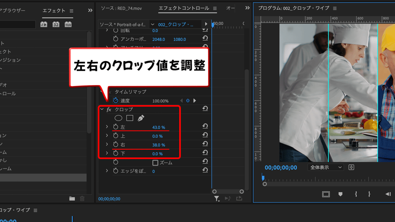Image resolution: width=395 pixels, height=222 pixels.
Task: Click the filter funnel icon in Effect Controls
Action: point(217,199)
